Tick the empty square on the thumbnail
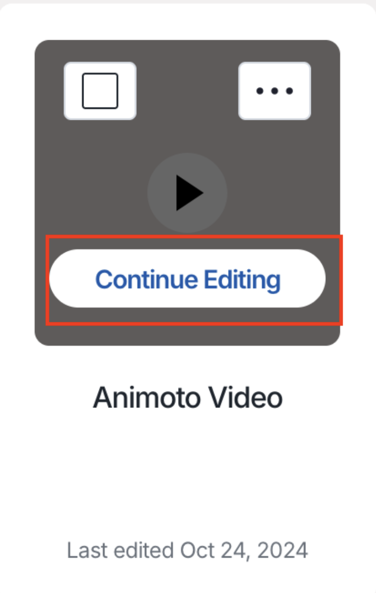Viewport: 376px width, 593px height. pyautogui.click(x=100, y=91)
